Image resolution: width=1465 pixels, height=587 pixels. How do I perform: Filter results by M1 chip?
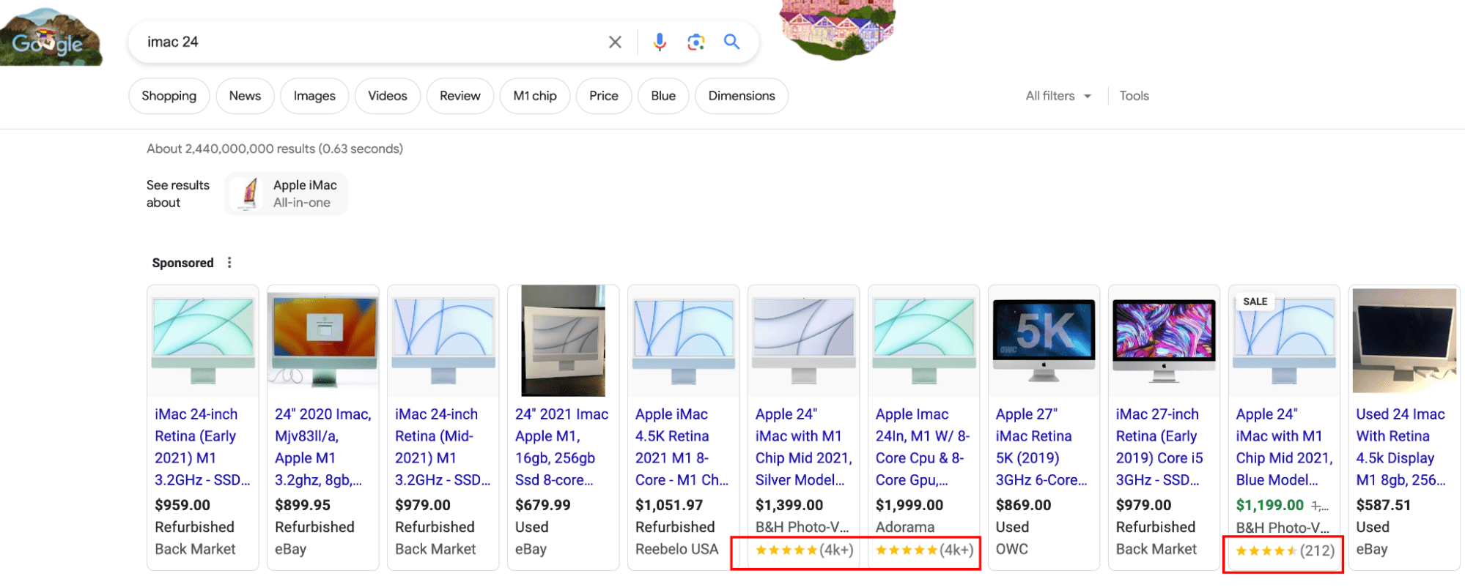click(534, 96)
